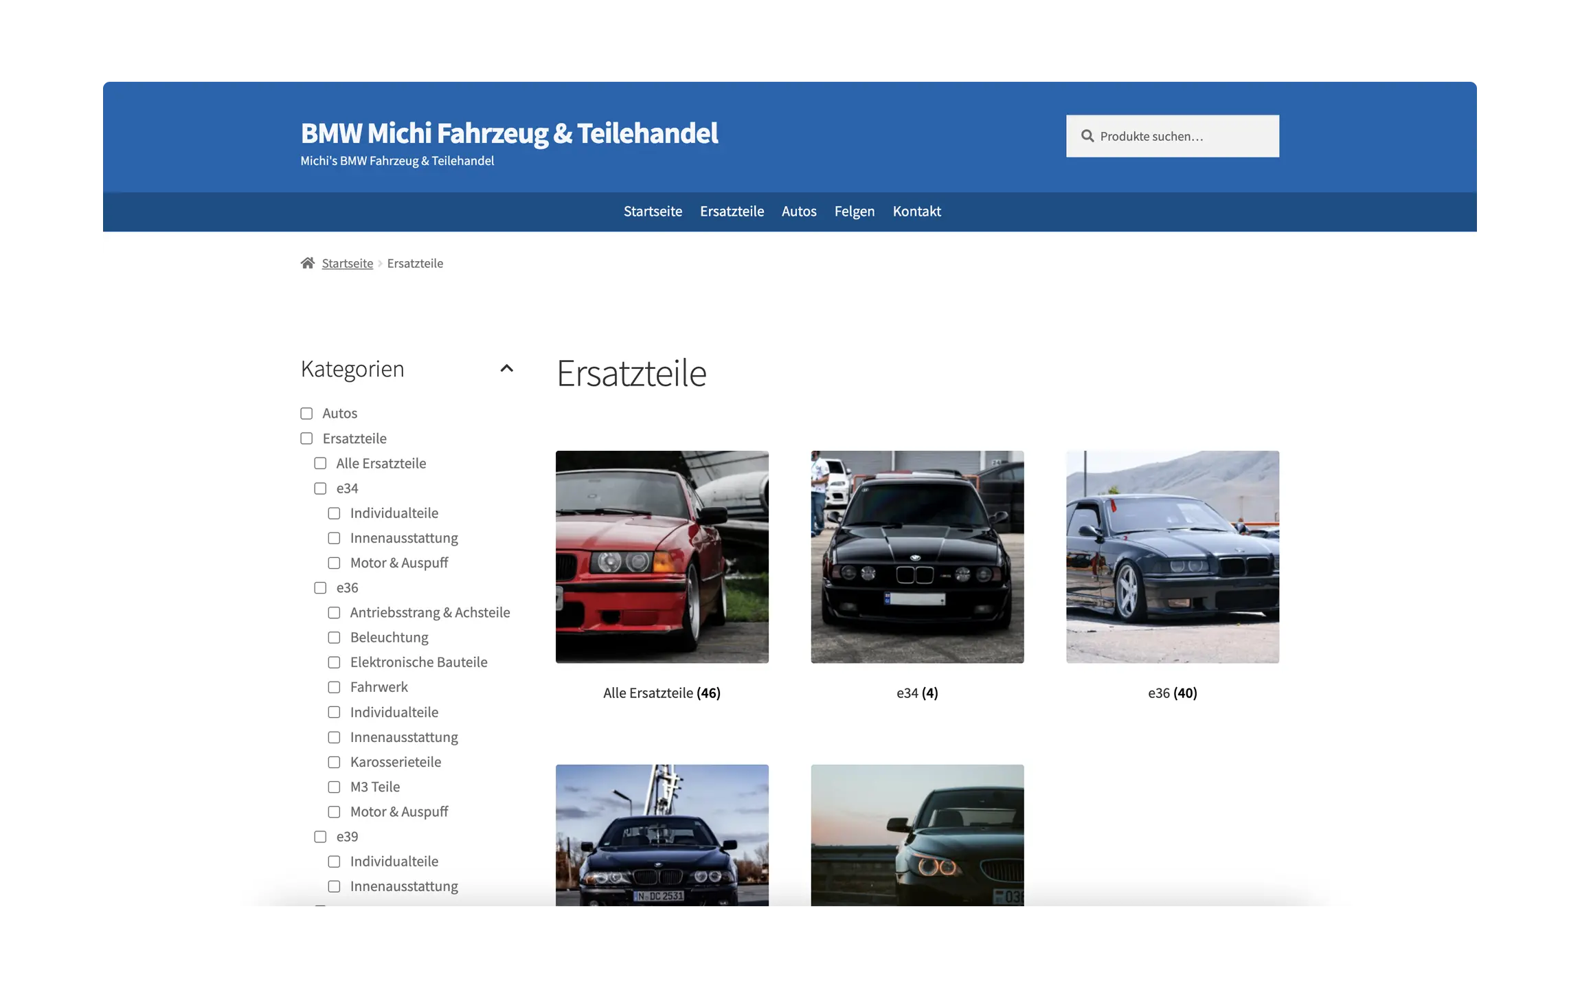The image size is (1580, 988).
Task: Click the home icon in breadcrumb
Action: pos(307,263)
